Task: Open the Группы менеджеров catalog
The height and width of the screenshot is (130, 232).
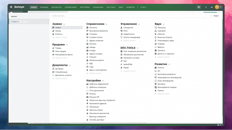Action: click(132, 37)
